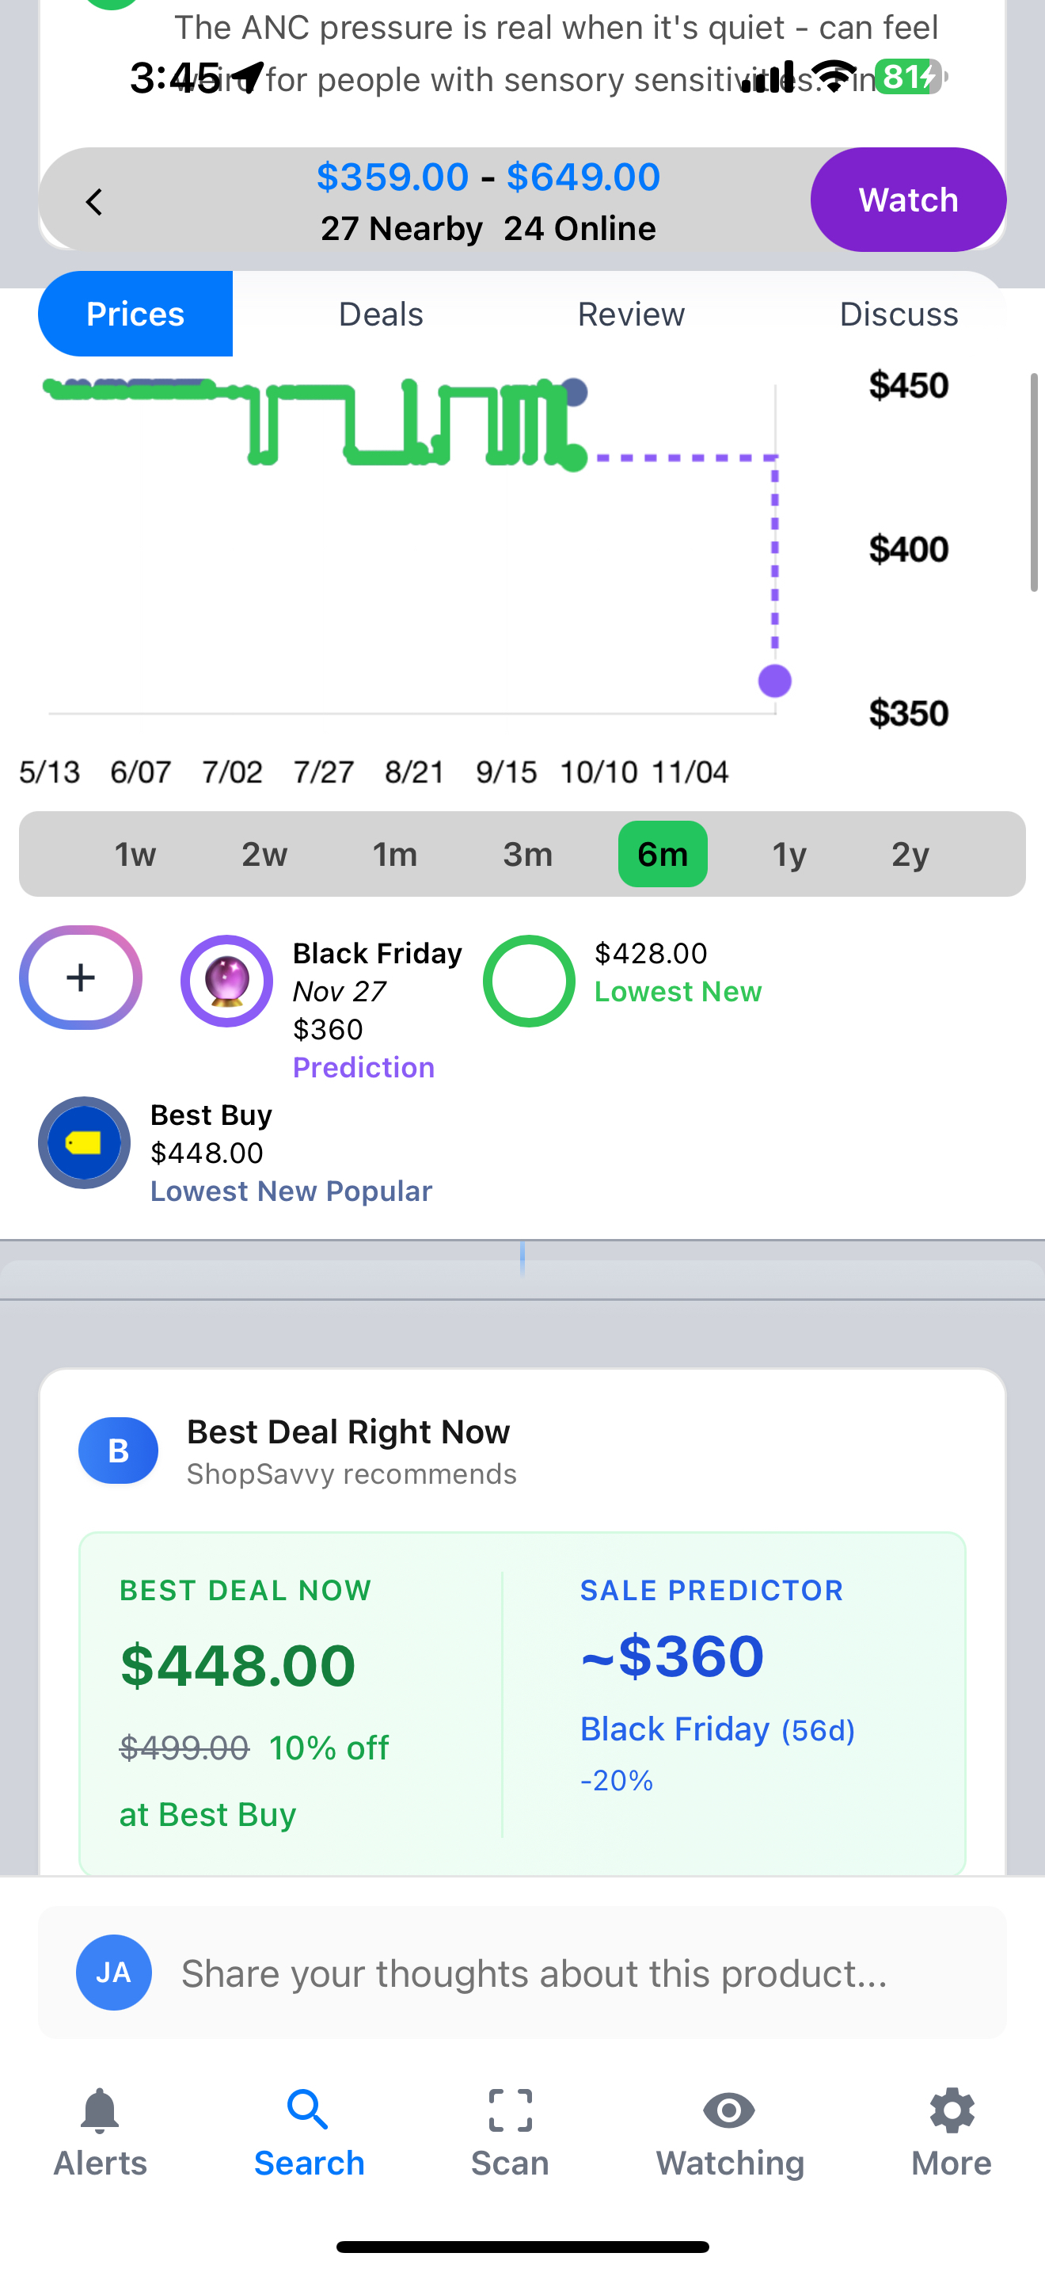This screenshot has width=1045, height=2272.
Task: Switch chart range to 3m
Action: [528, 854]
